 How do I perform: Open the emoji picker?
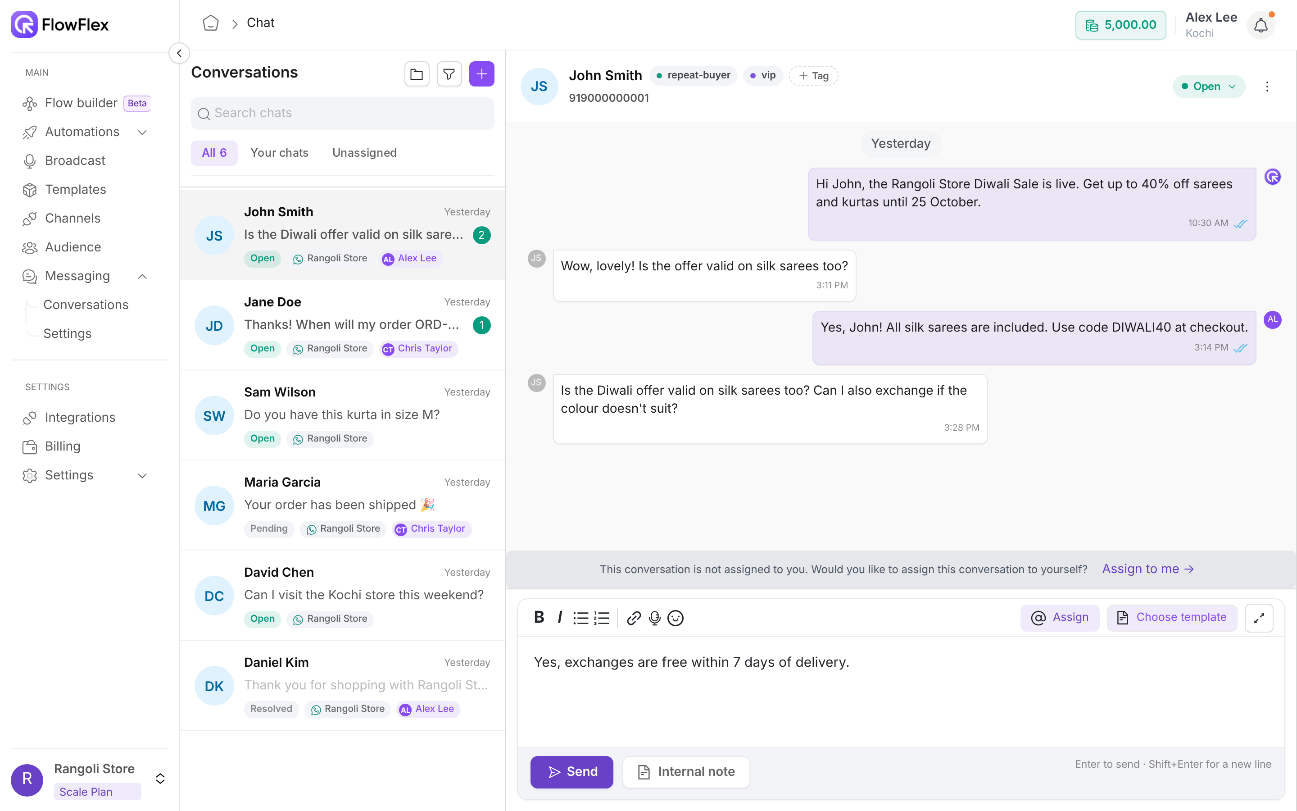(676, 618)
